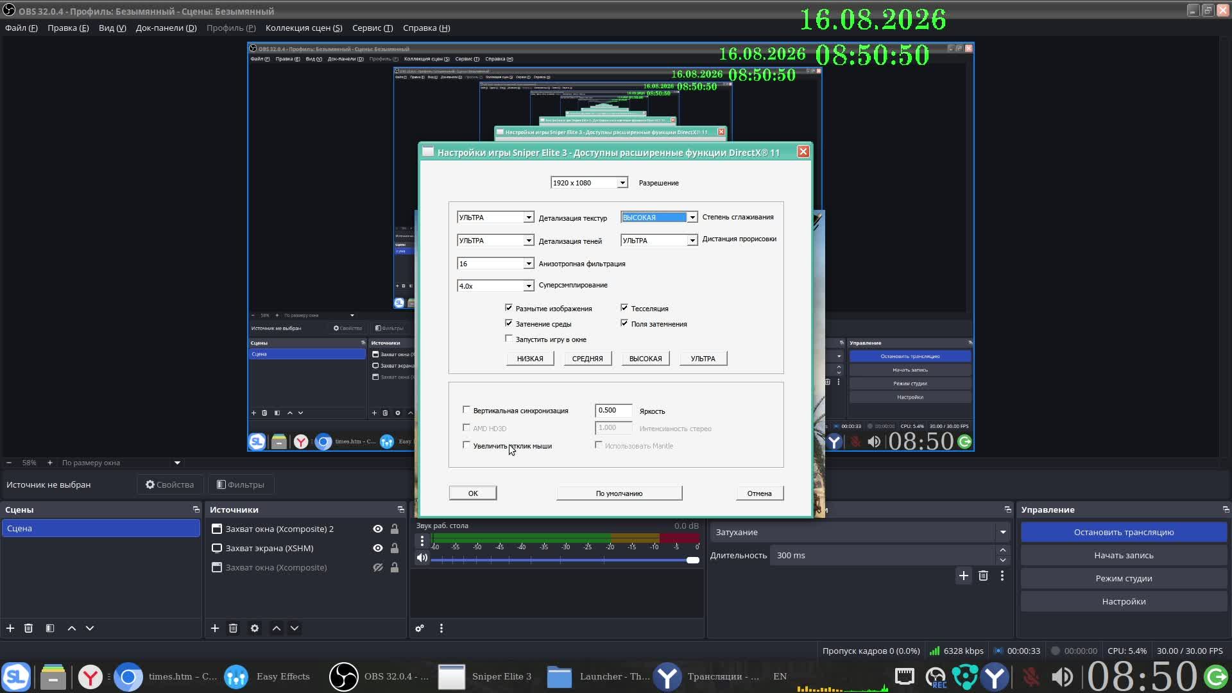Open the Коллекция сцен menu in the top menu bar

click(x=304, y=28)
